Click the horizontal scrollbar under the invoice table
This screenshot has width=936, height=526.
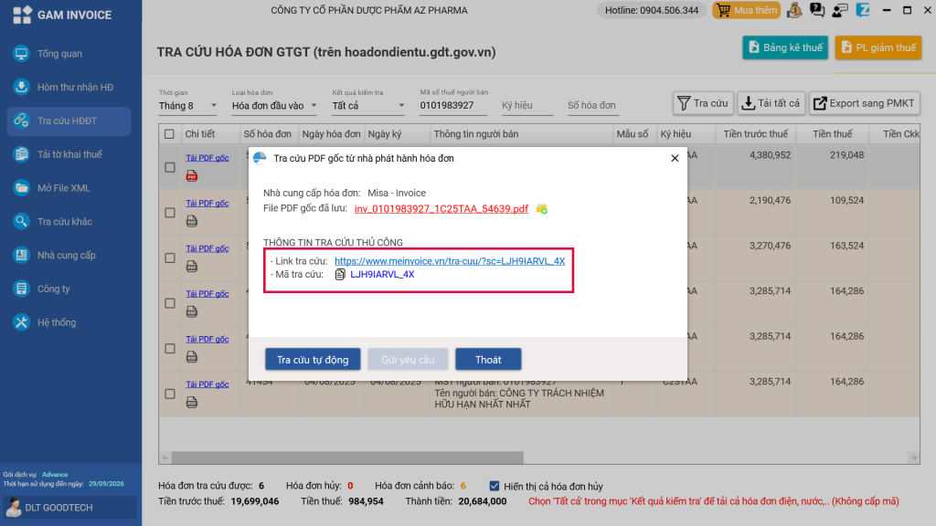click(539, 457)
